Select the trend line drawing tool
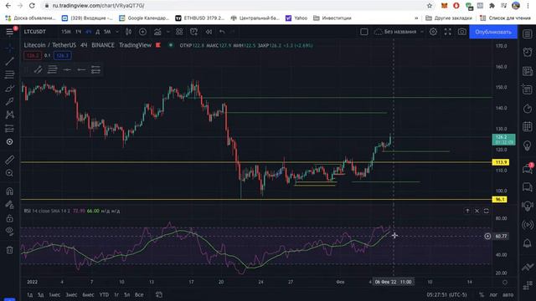Image resolution: width=536 pixels, height=301 pixels. click(x=9, y=61)
